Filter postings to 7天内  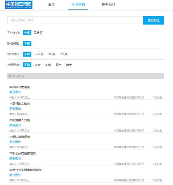[x=64, y=54]
